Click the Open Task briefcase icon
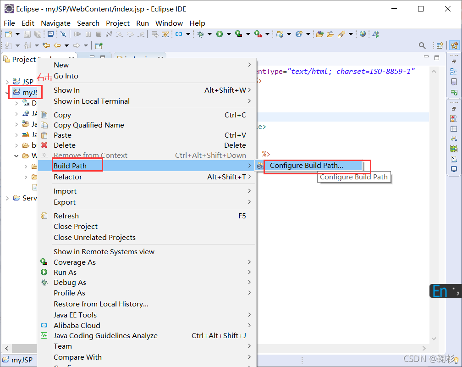The image size is (462, 367). pos(330,34)
